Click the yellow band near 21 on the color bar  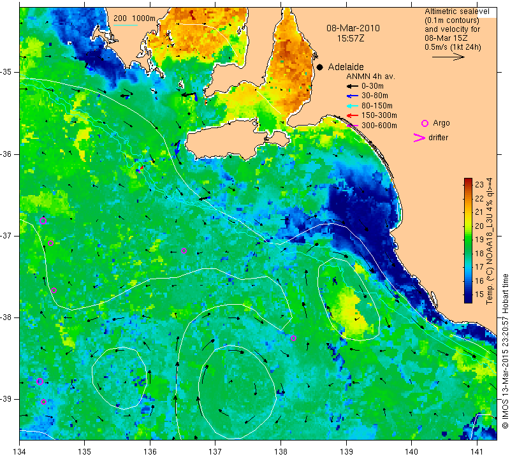click(x=468, y=212)
